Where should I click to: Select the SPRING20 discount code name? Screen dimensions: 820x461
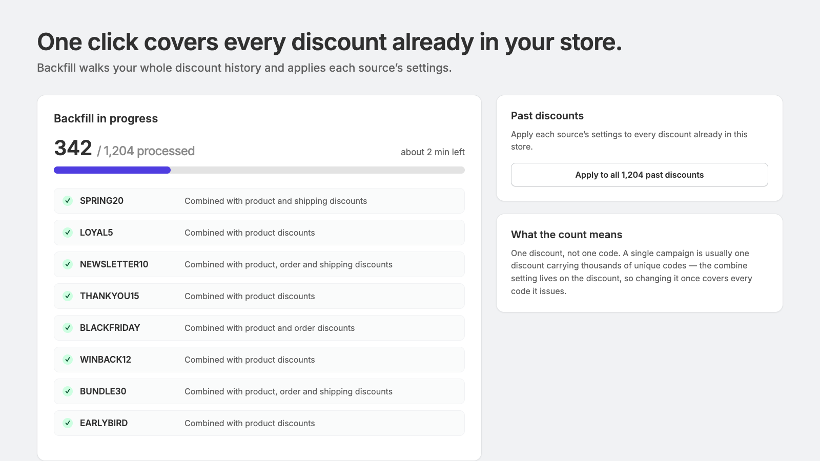coord(101,201)
